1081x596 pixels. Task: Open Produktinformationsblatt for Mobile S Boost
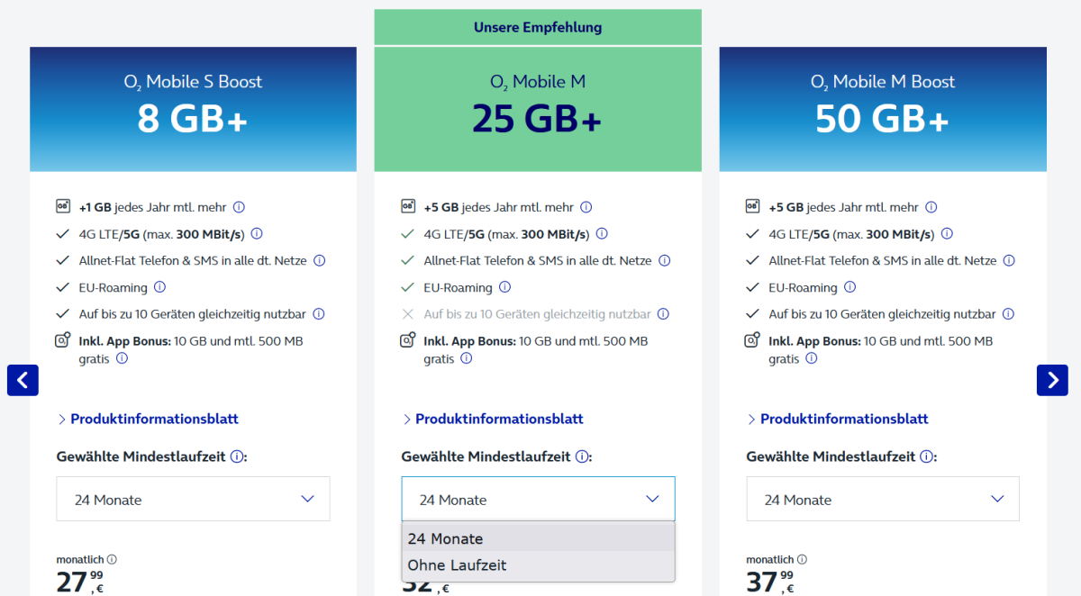pos(154,419)
